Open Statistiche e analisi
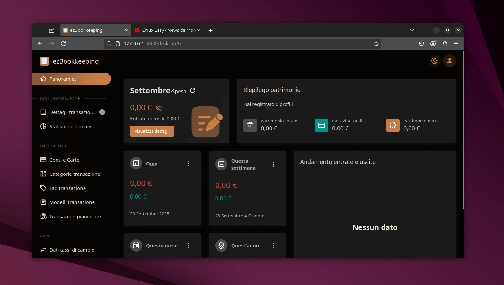 [71, 126]
